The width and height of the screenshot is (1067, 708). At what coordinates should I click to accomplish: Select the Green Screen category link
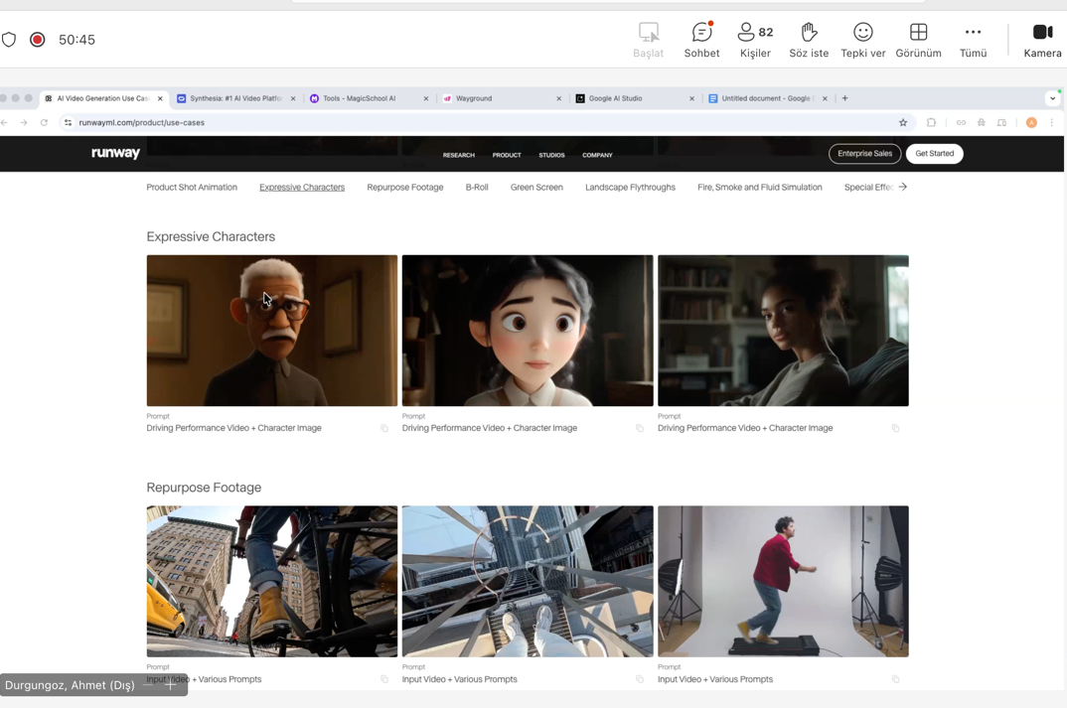pos(536,188)
